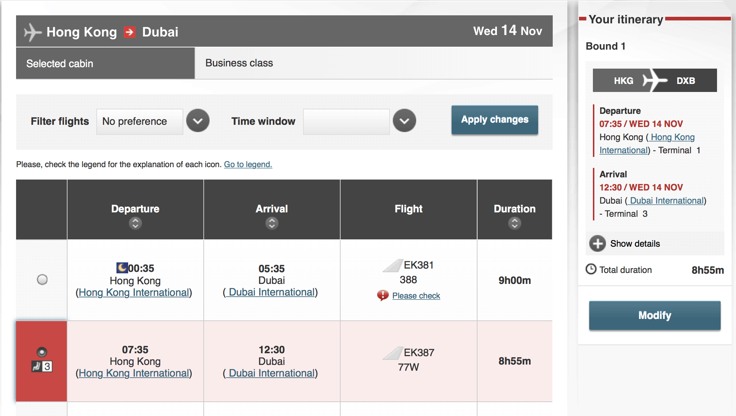Click the red arrow between Hong Kong and Dubai
The width and height of the screenshot is (736, 416).
click(129, 32)
